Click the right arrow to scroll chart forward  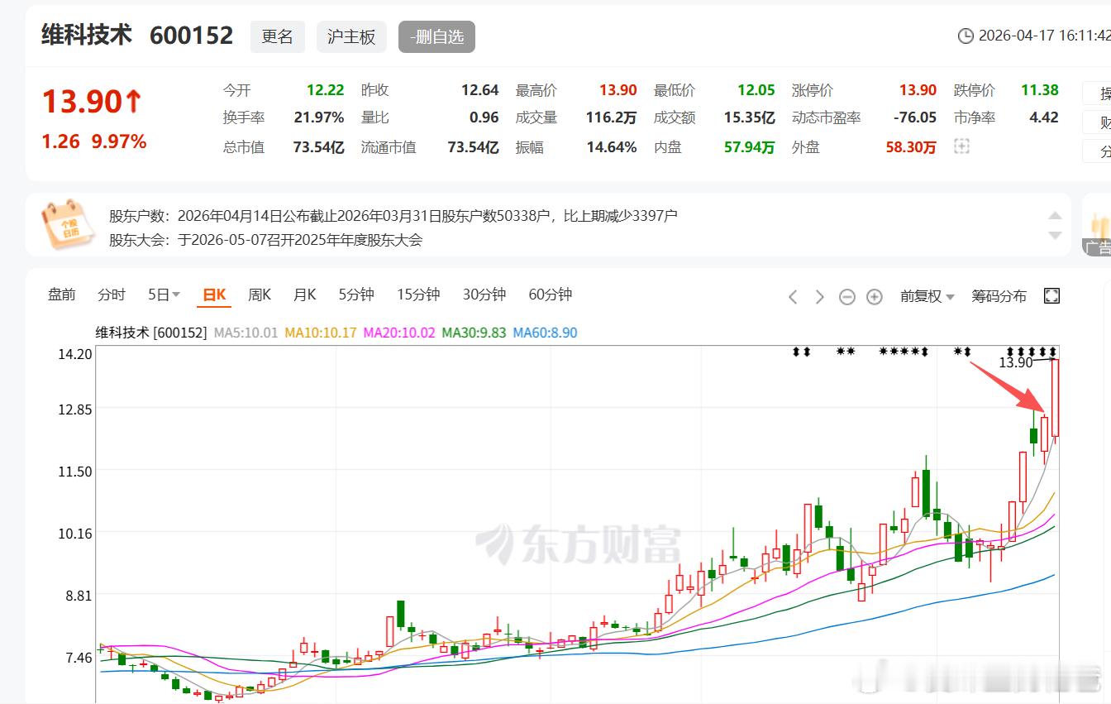click(818, 295)
